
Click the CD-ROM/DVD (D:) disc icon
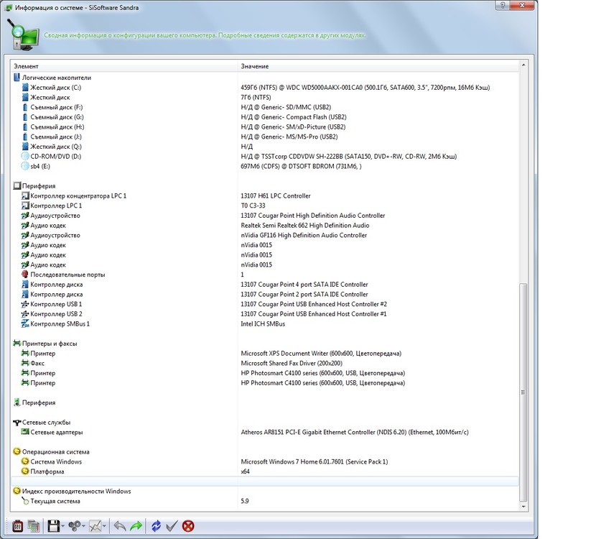(x=25, y=157)
